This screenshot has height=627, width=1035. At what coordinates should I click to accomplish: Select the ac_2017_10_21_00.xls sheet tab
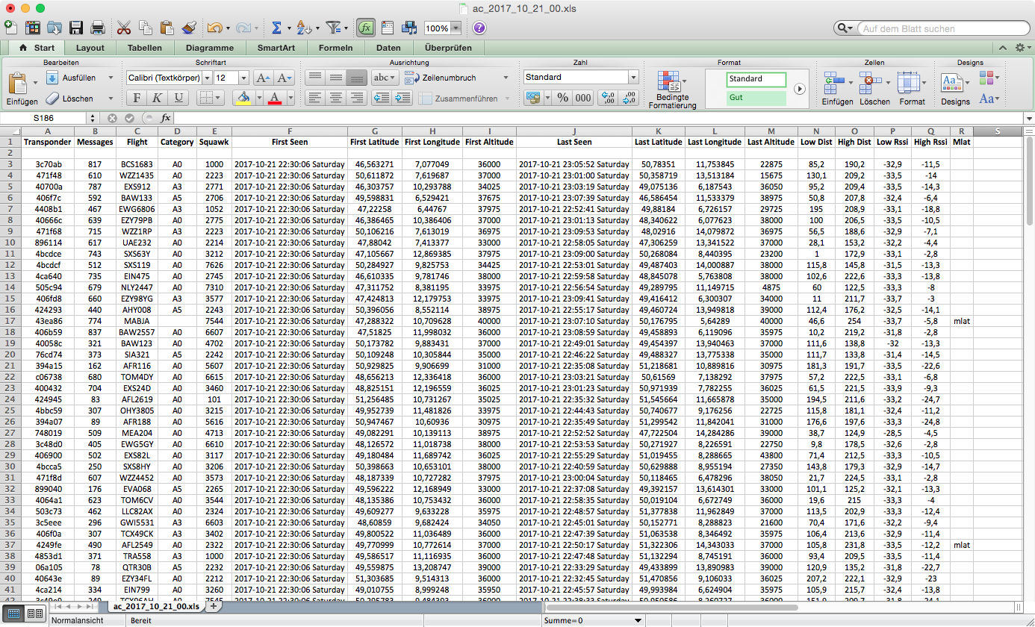click(x=157, y=607)
